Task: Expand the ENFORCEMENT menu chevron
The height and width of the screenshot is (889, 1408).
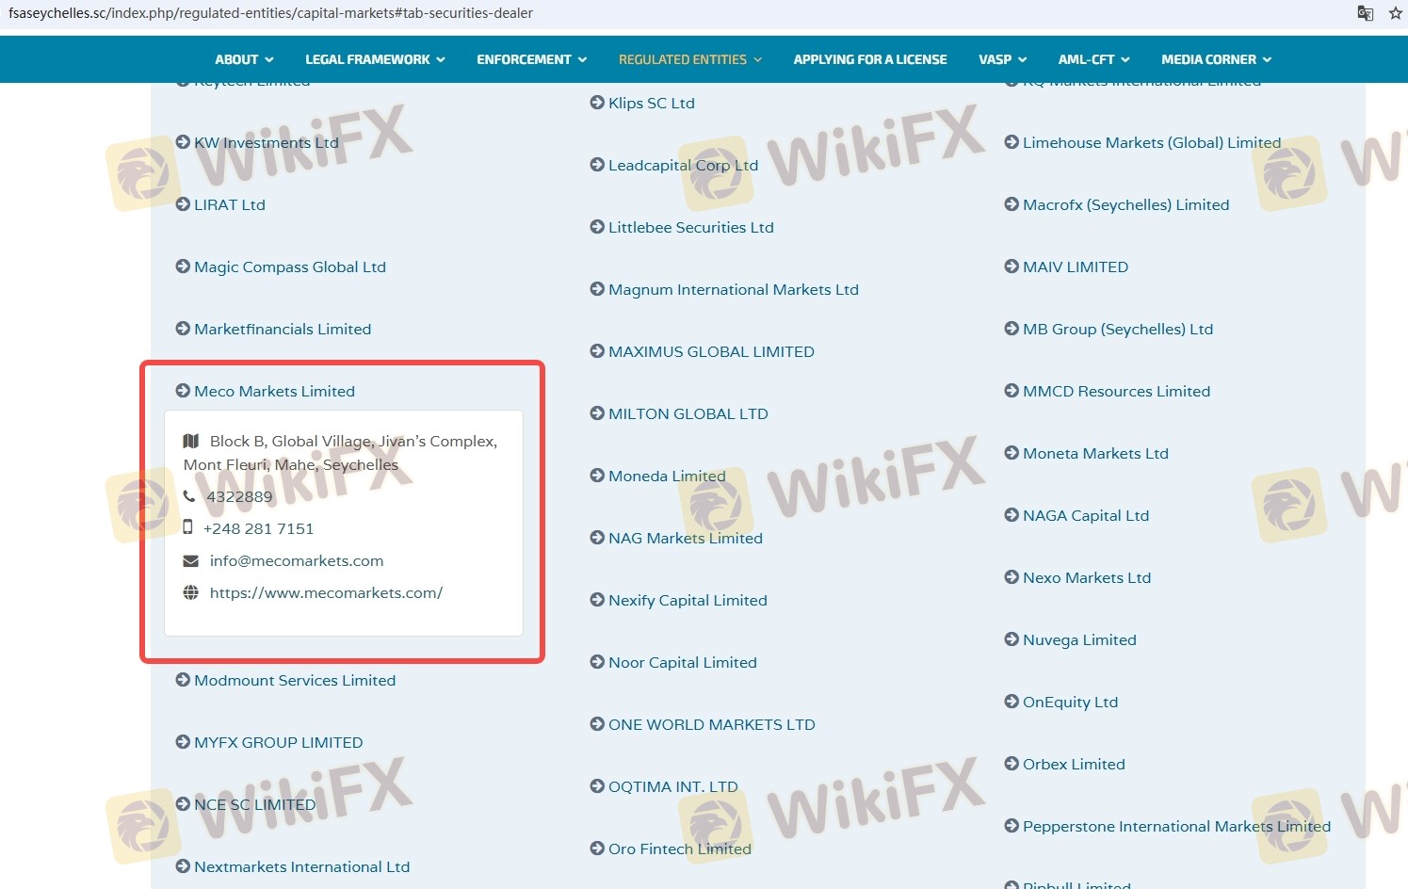Action: (x=582, y=59)
